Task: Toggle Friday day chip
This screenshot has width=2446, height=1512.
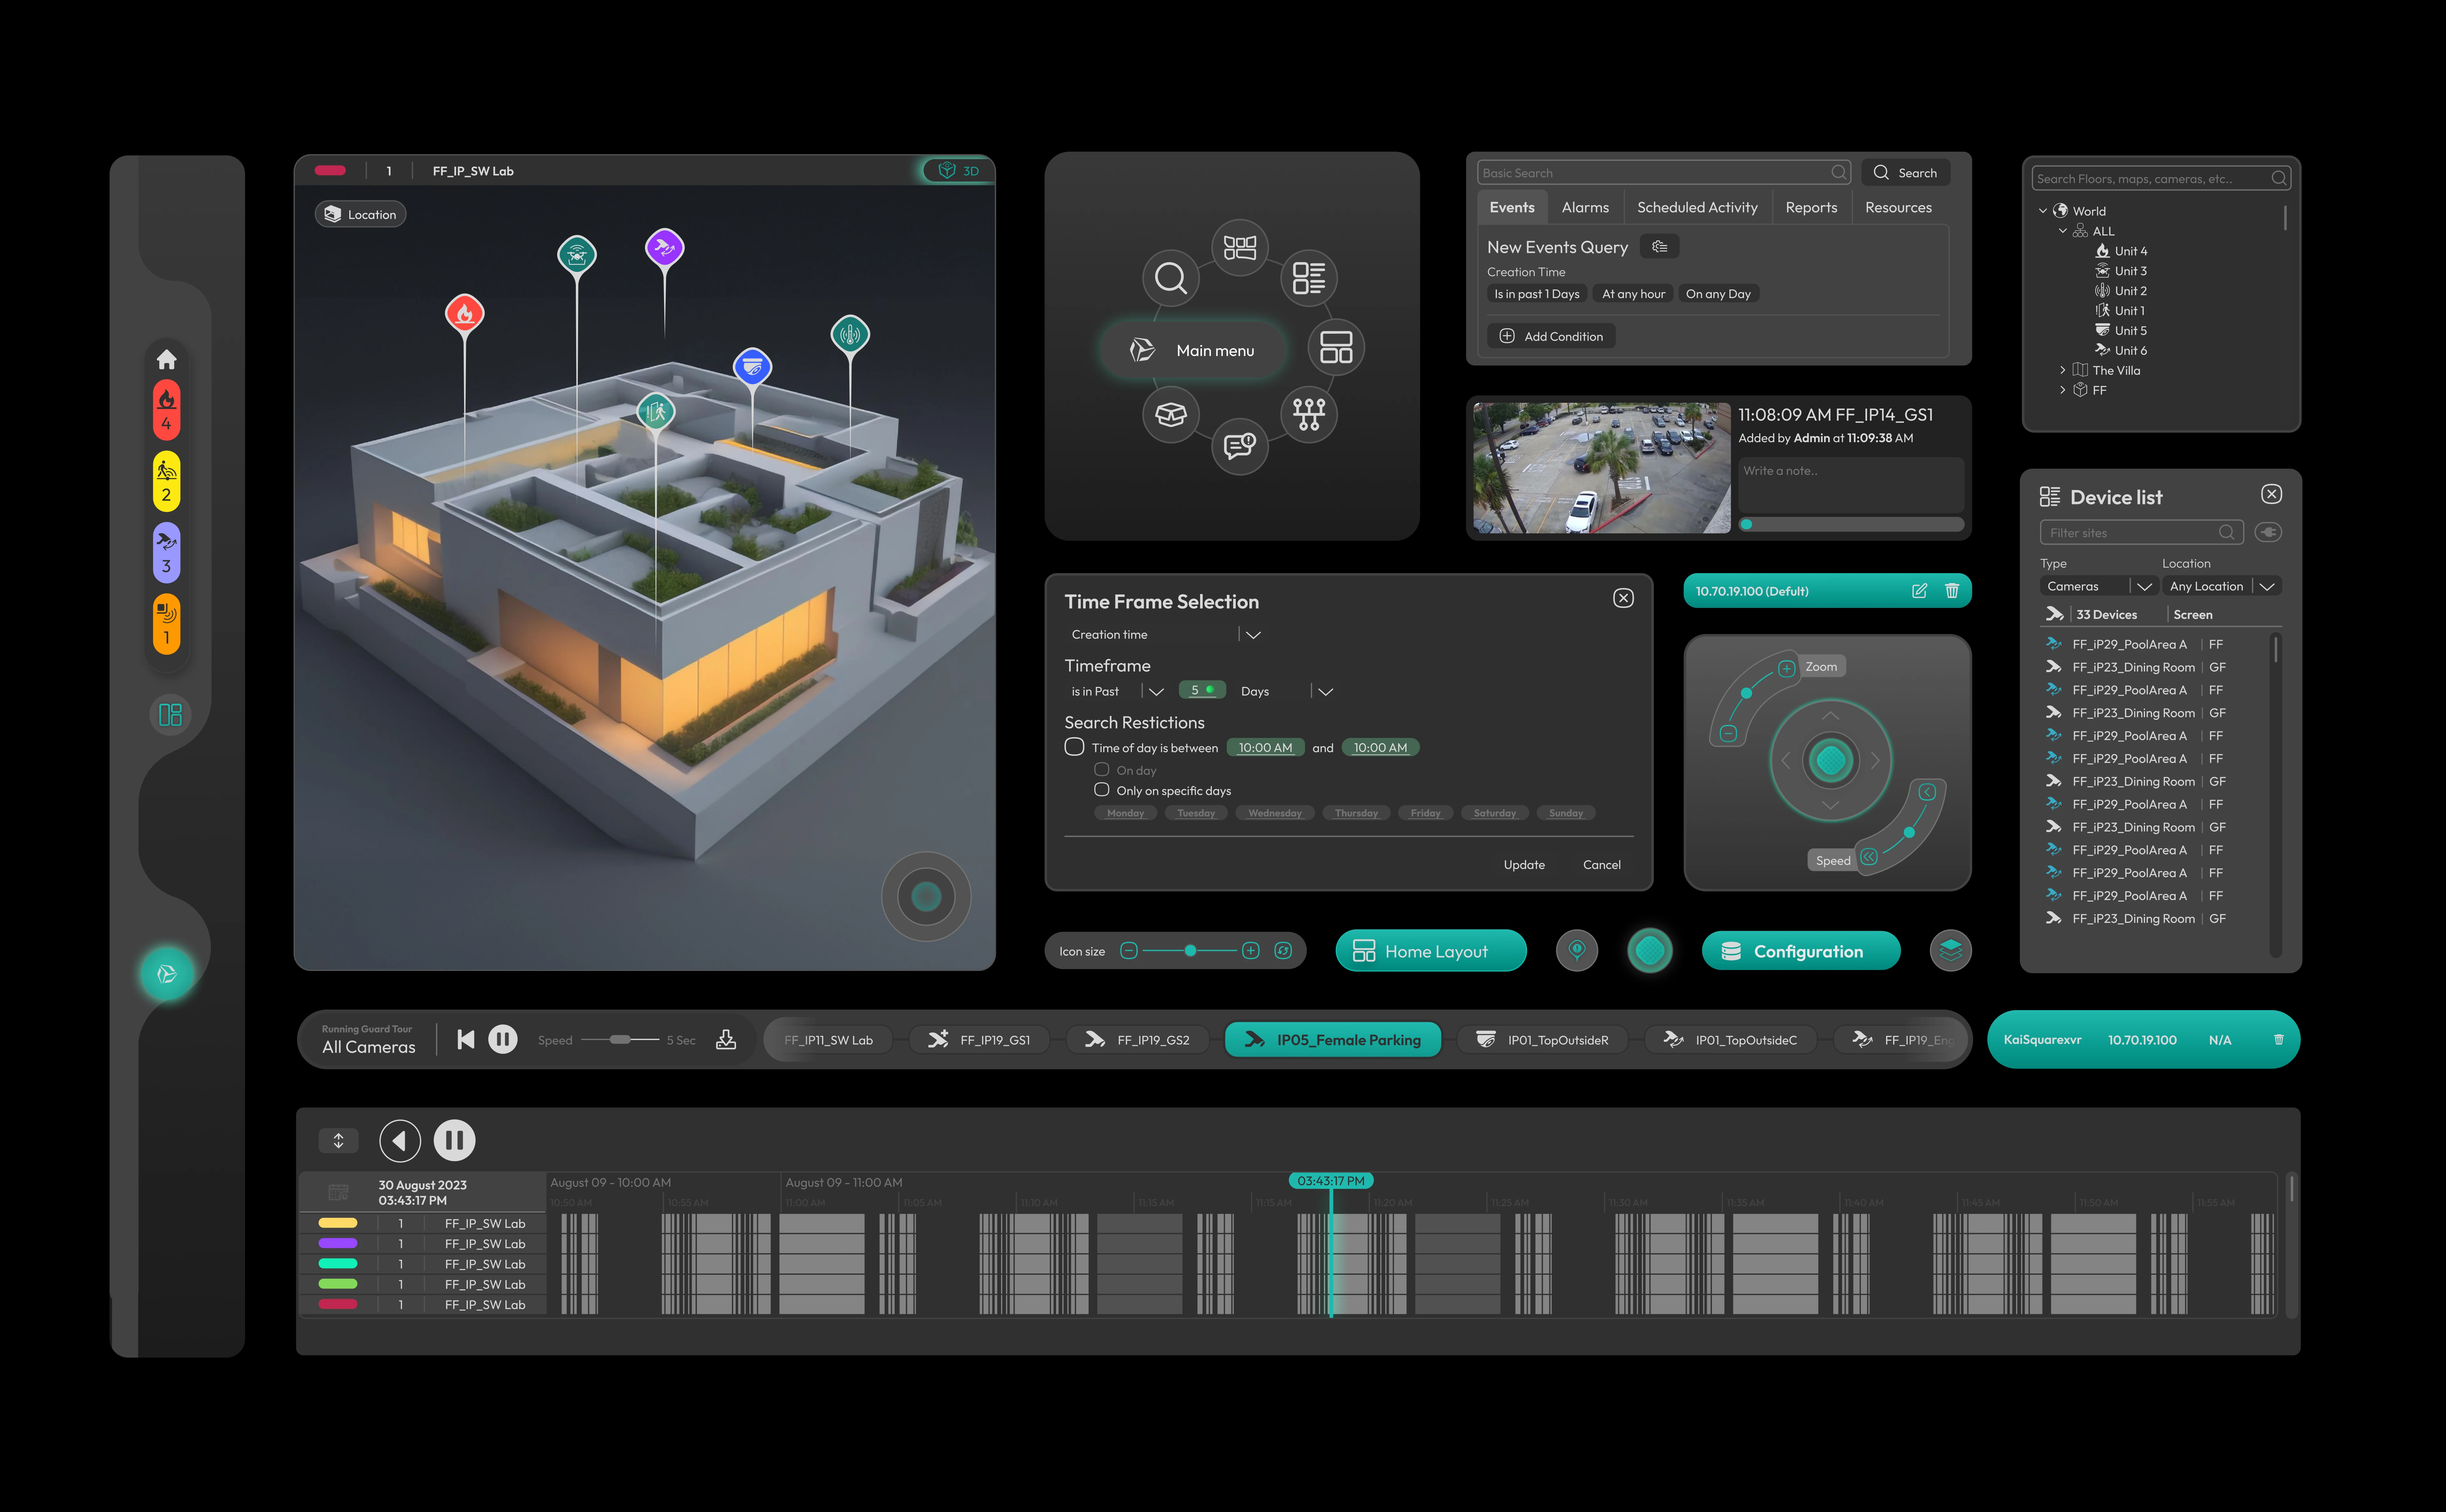Action: point(1425,813)
